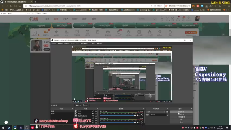Expand the 视频 menu on Douyu
The height and width of the screenshot is (130, 231).
coord(75,19)
